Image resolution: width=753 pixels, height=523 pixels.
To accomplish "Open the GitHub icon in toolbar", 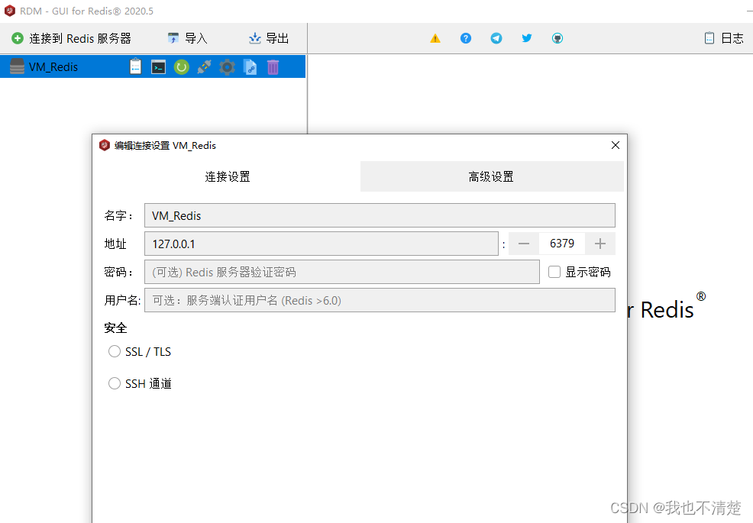I will point(557,38).
